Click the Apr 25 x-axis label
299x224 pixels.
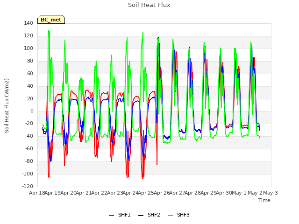(x=146, y=193)
